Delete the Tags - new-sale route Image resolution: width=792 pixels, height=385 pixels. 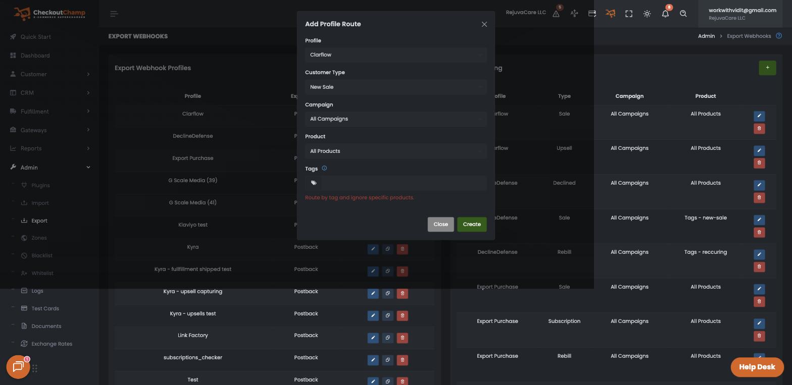pos(759,233)
